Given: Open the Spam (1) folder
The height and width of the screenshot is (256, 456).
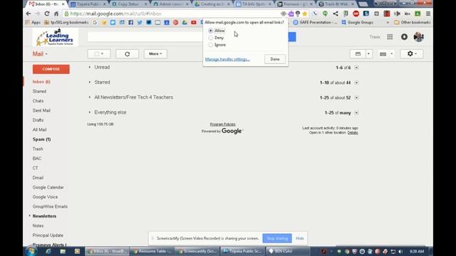Looking at the screenshot, I should pos(42,139).
